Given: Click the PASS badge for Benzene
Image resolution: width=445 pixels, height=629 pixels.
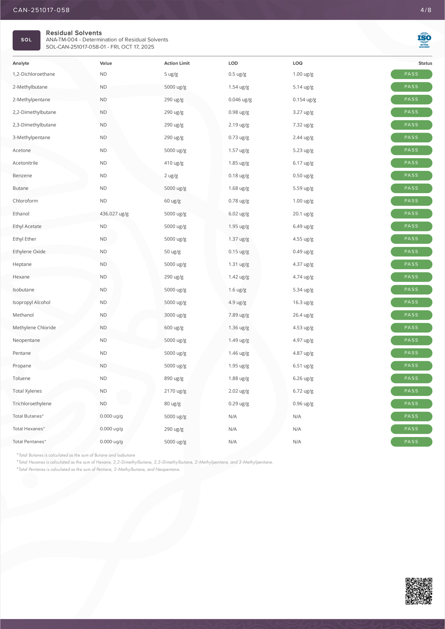Looking at the screenshot, I should tap(411, 175).
